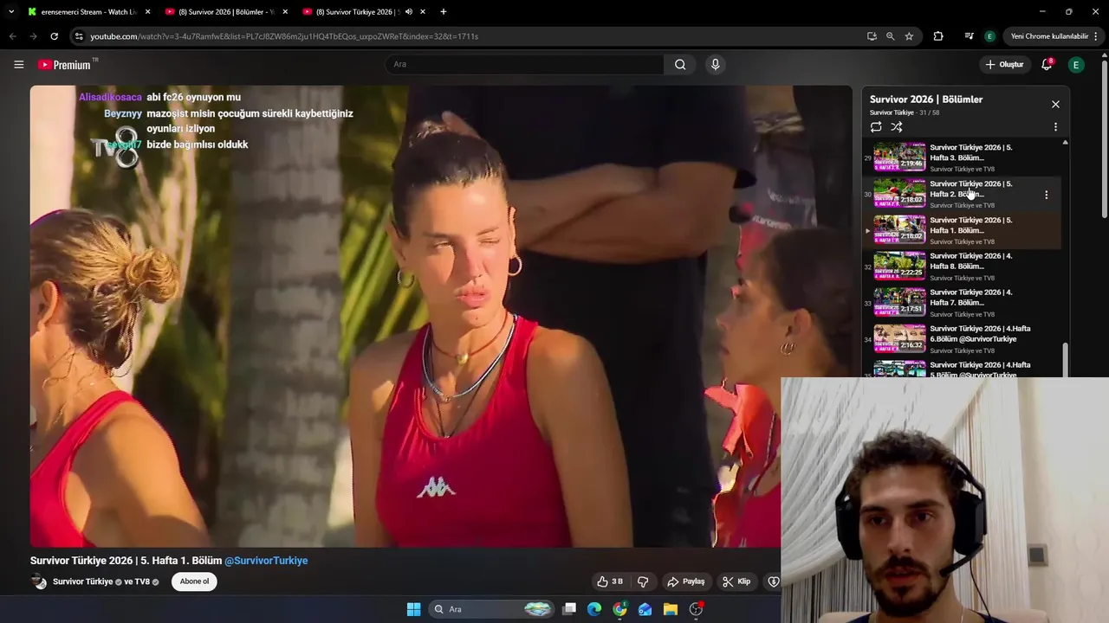This screenshot has height=623, width=1109.
Task: Open the Survivor 2026 | Bölümler playlist title
Action: point(926,100)
